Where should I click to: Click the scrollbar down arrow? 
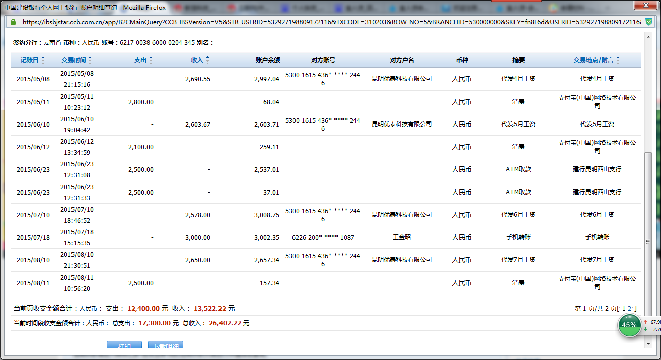[x=648, y=342]
